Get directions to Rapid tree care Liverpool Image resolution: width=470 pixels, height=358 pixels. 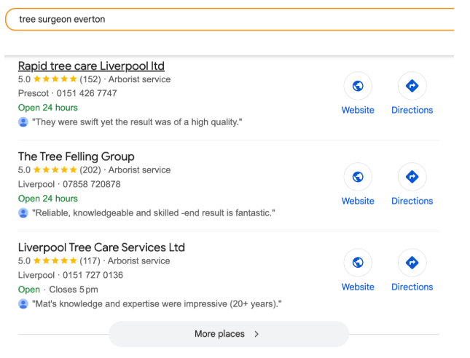click(x=412, y=86)
